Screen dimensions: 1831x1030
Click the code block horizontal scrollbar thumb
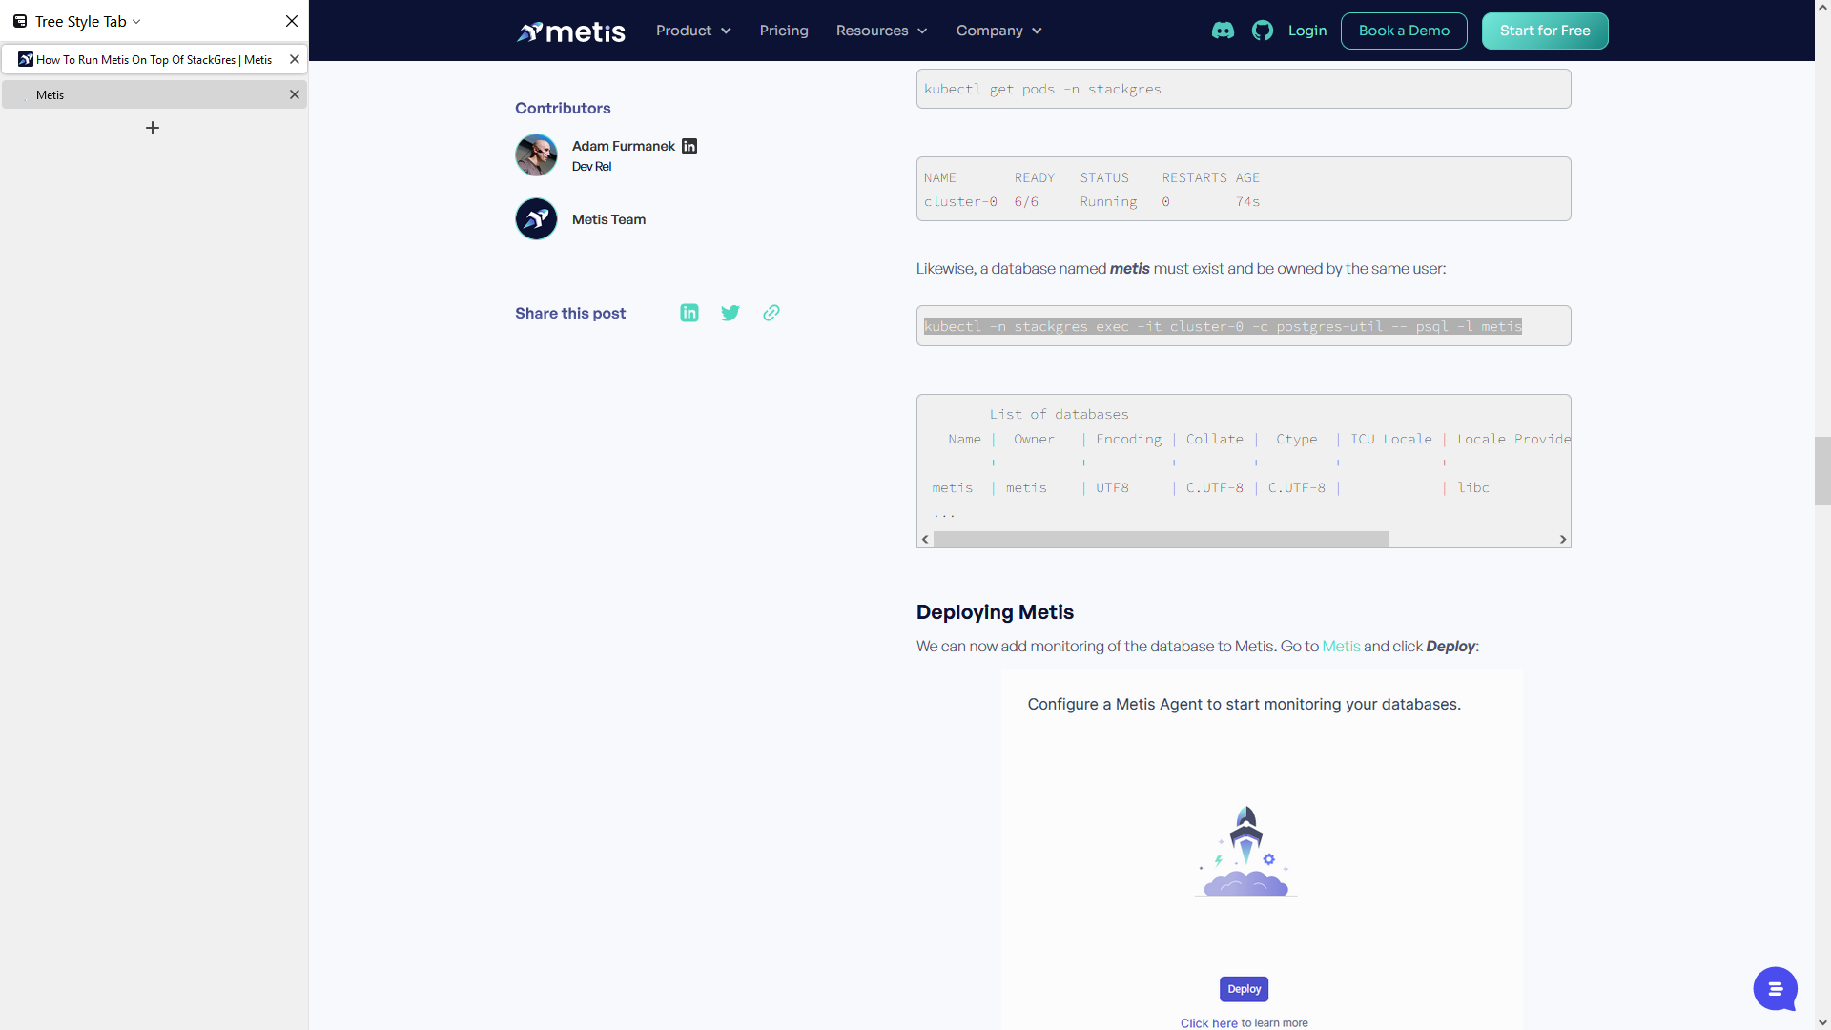pos(1161,540)
